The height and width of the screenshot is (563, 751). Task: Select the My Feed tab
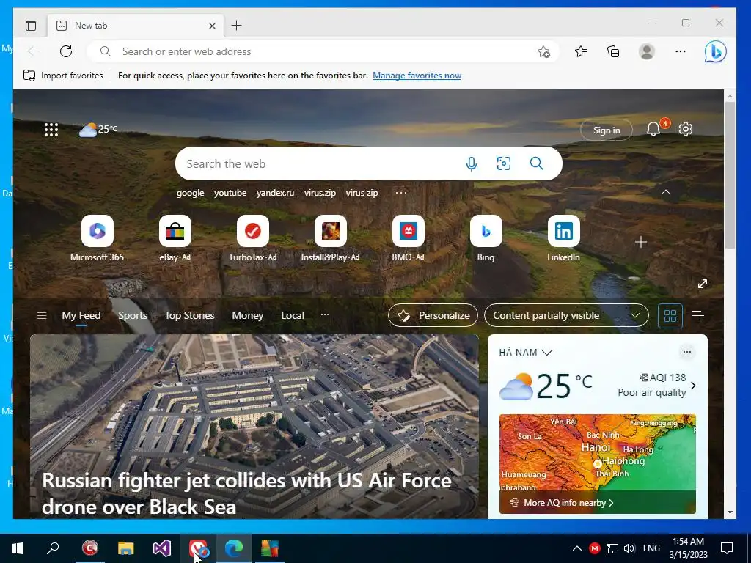click(x=81, y=315)
